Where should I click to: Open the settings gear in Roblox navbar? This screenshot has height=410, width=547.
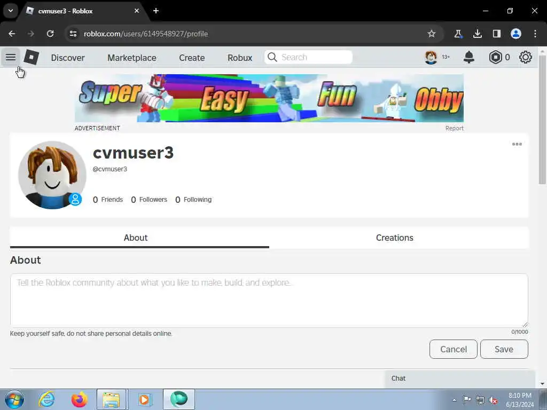[526, 57]
